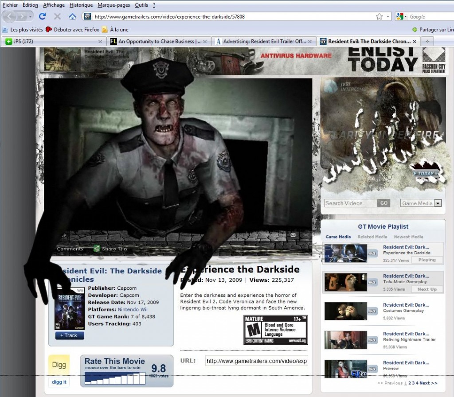The width and height of the screenshot is (454, 397).
Task: Open the Game Media dropdown
Action: tap(438, 203)
